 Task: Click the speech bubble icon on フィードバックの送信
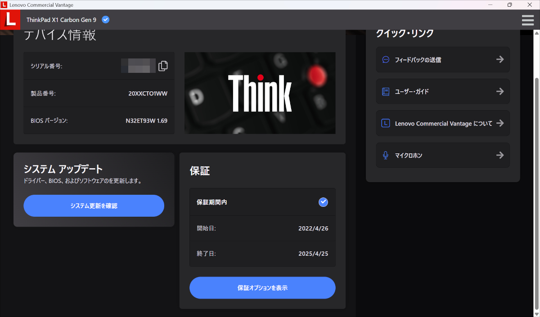click(386, 59)
